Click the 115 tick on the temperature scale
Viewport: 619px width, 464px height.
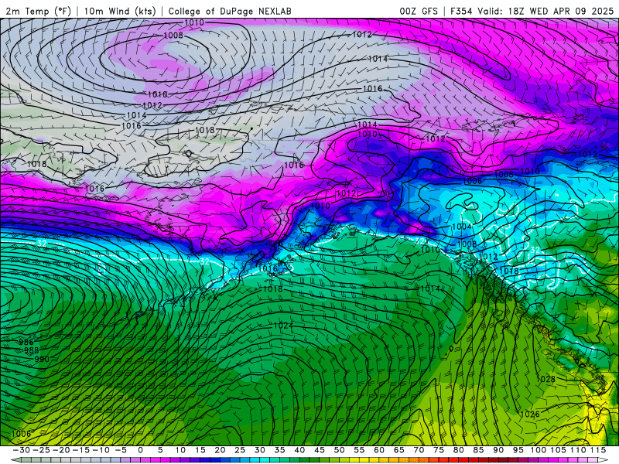coord(597,450)
